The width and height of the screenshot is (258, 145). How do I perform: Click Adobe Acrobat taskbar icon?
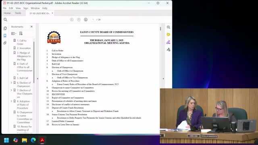point(42,140)
